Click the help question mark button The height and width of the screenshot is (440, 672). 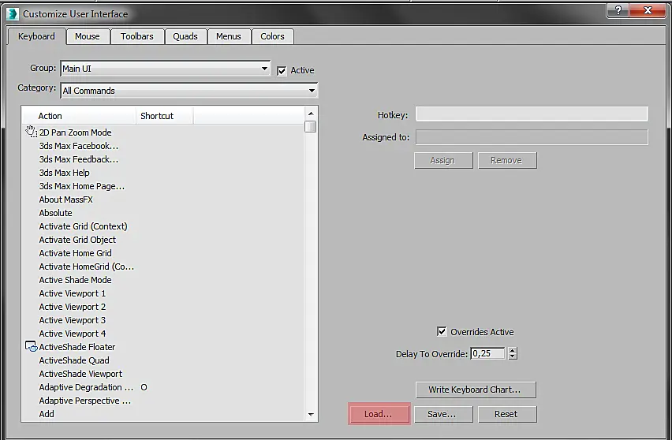[618, 10]
